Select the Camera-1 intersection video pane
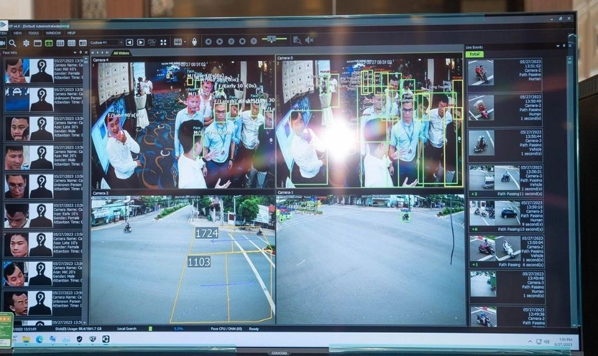Viewport: 598px width, 356px height. (x=370, y=257)
